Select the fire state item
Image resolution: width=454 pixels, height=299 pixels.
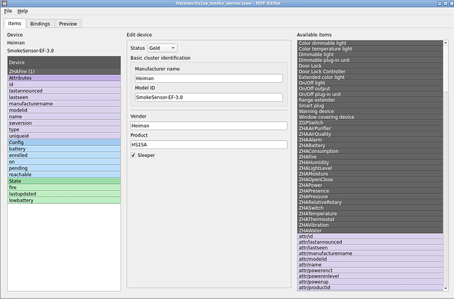[x=64, y=188]
